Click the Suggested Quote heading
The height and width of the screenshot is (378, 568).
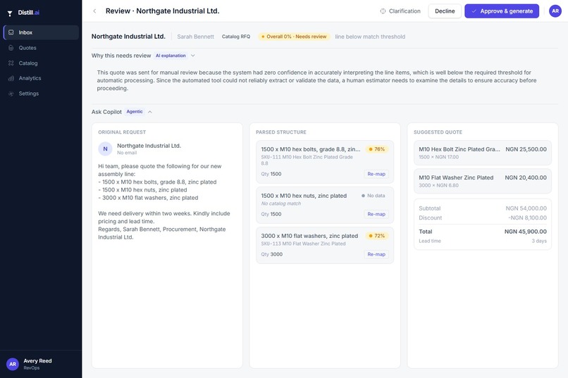click(438, 132)
